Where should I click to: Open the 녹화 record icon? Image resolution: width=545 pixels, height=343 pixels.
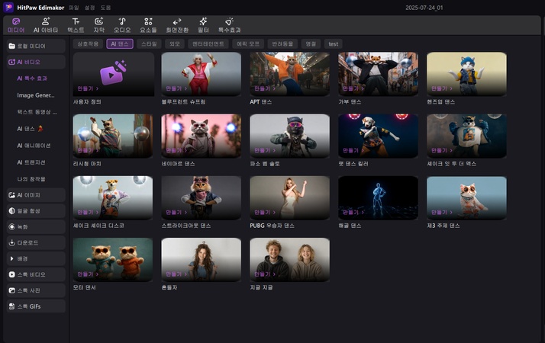pyautogui.click(x=11, y=226)
